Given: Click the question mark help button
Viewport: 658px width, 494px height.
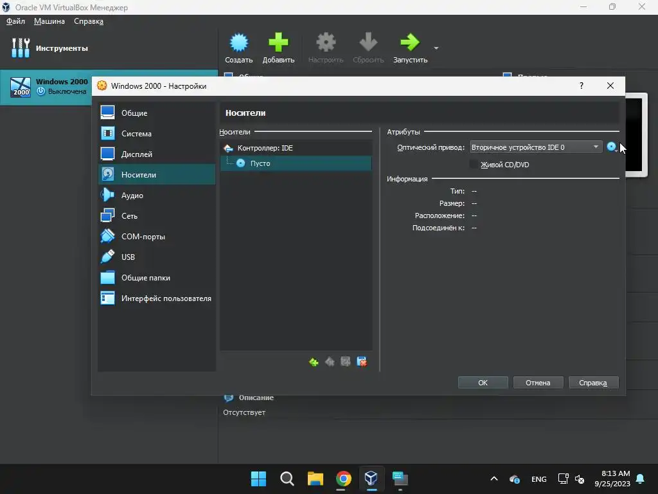Looking at the screenshot, I should coord(581,86).
